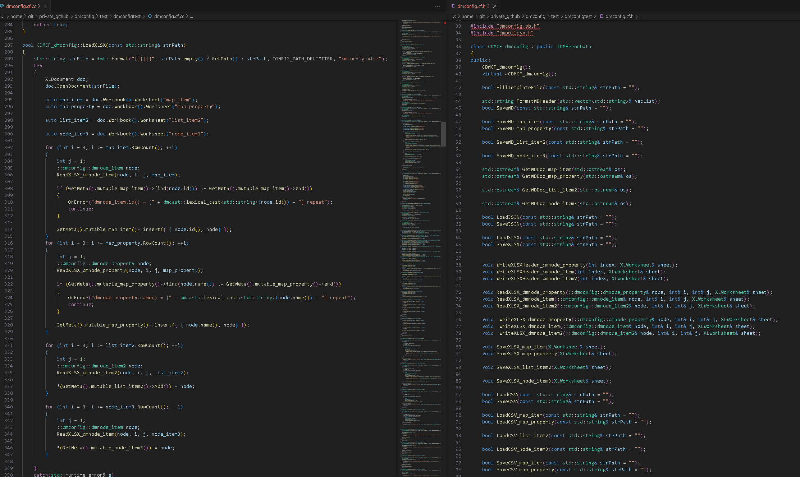Click minimap viewport slider in left editor
This screenshot has height=477, width=800.
tap(443, 134)
